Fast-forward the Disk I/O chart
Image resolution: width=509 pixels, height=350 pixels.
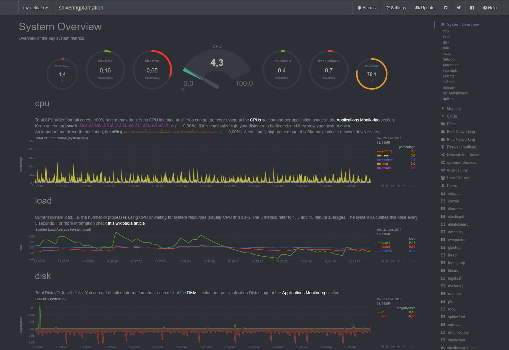point(393,347)
